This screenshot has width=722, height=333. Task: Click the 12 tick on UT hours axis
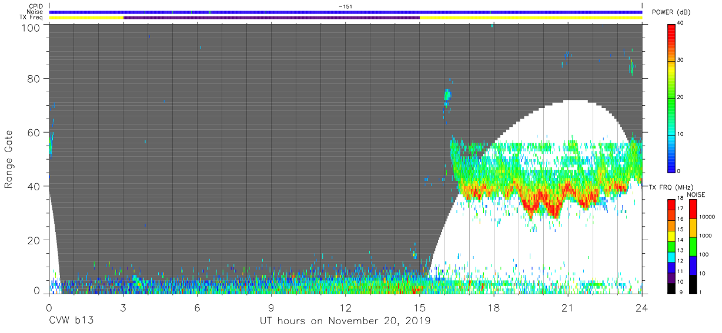point(346,307)
